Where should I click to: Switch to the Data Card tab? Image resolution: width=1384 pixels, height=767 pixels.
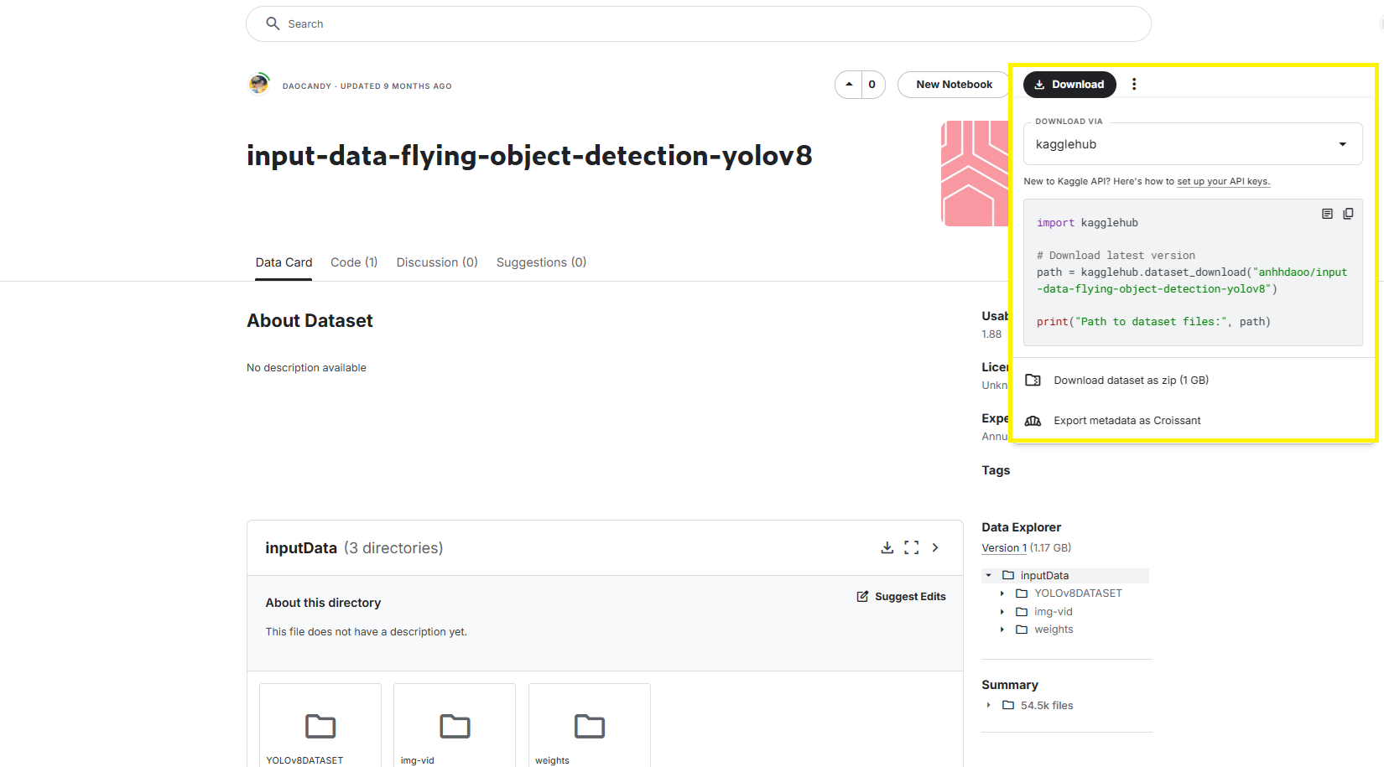(x=284, y=262)
